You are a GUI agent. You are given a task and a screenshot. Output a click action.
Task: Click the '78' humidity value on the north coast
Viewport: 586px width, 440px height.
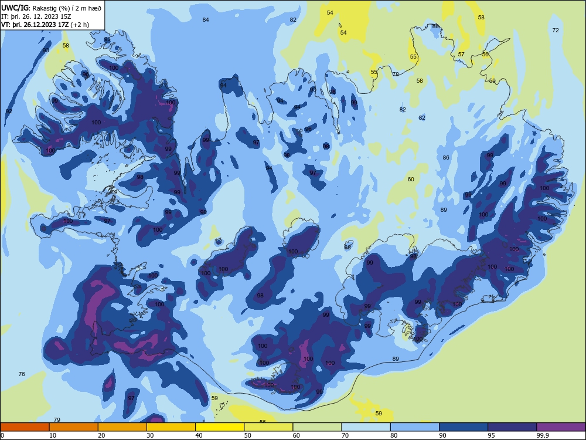click(x=396, y=74)
